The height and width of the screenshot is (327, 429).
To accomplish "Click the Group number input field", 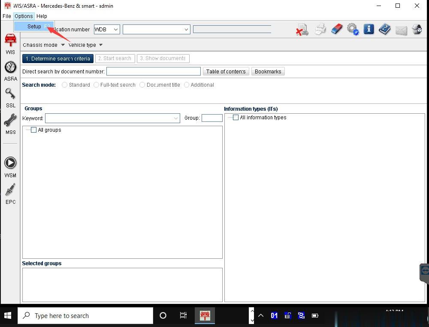I will [212, 118].
